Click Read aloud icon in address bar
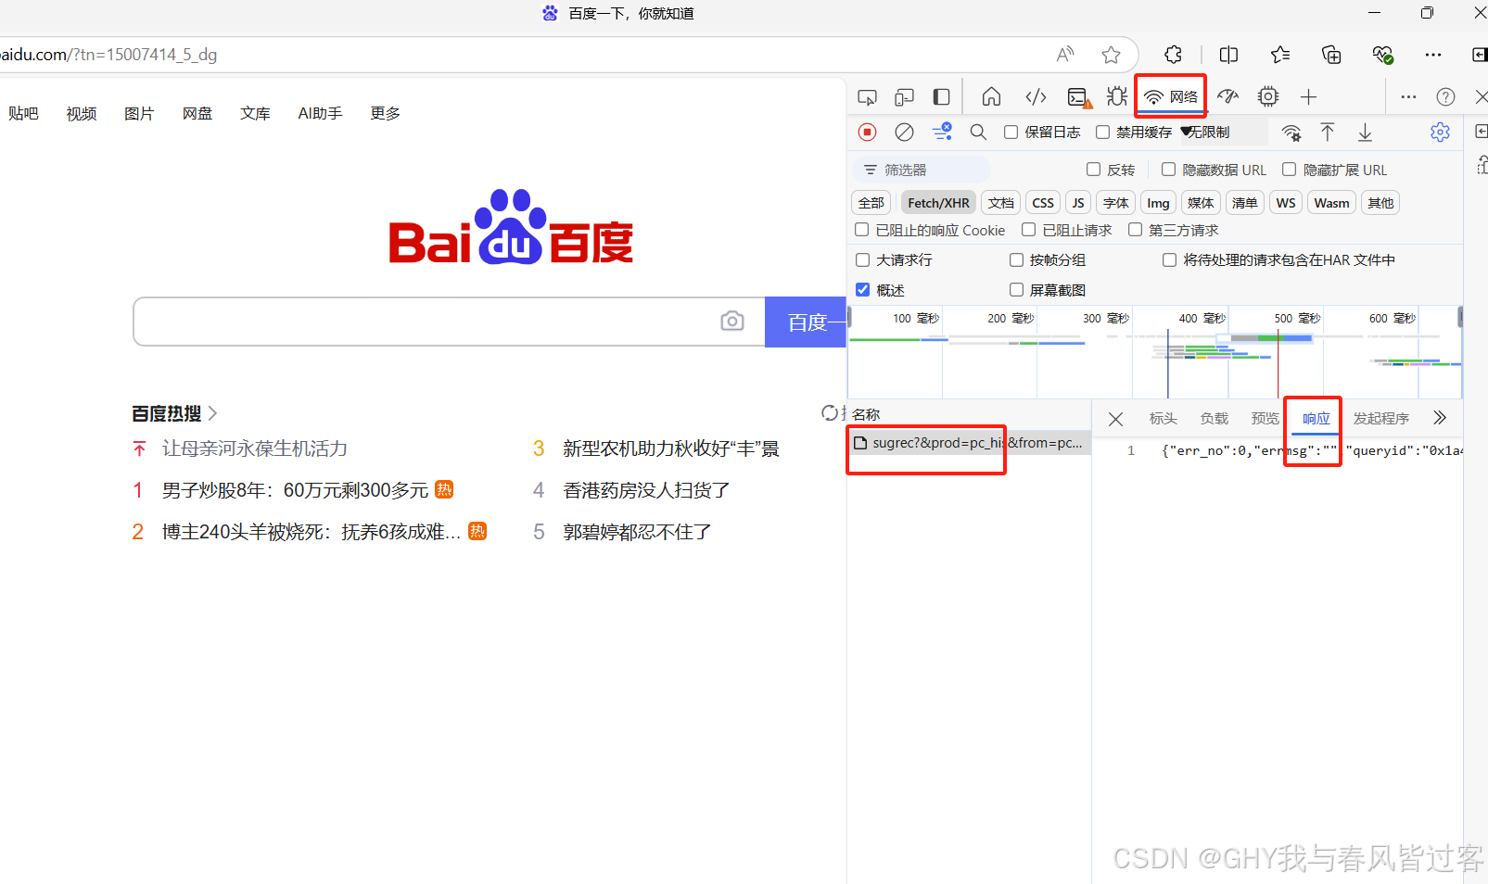Viewport: 1488px width, 884px height. (x=1065, y=55)
